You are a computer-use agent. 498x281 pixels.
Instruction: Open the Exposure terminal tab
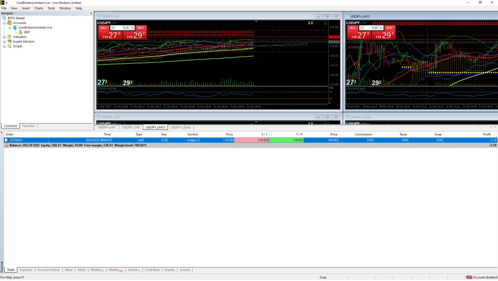click(x=26, y=270)
